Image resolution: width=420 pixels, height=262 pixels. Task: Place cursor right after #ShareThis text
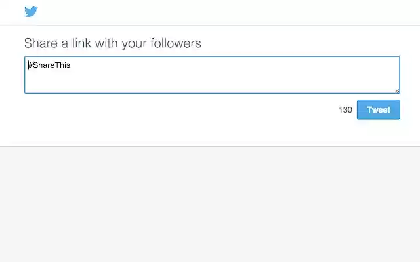click(71, 65)
